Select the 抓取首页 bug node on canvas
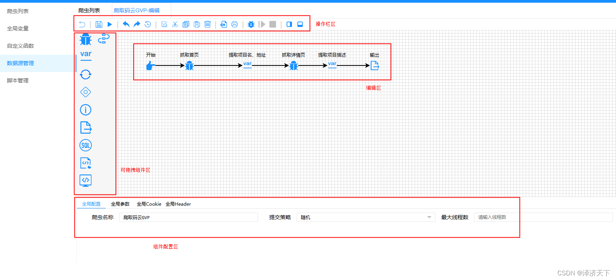The height and width of the screenshot is (280, 616). click(189, 66)
